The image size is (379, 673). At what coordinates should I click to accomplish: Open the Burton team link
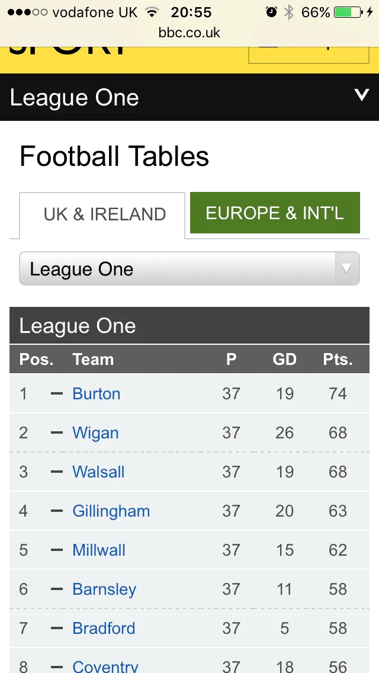pos(96,394)
